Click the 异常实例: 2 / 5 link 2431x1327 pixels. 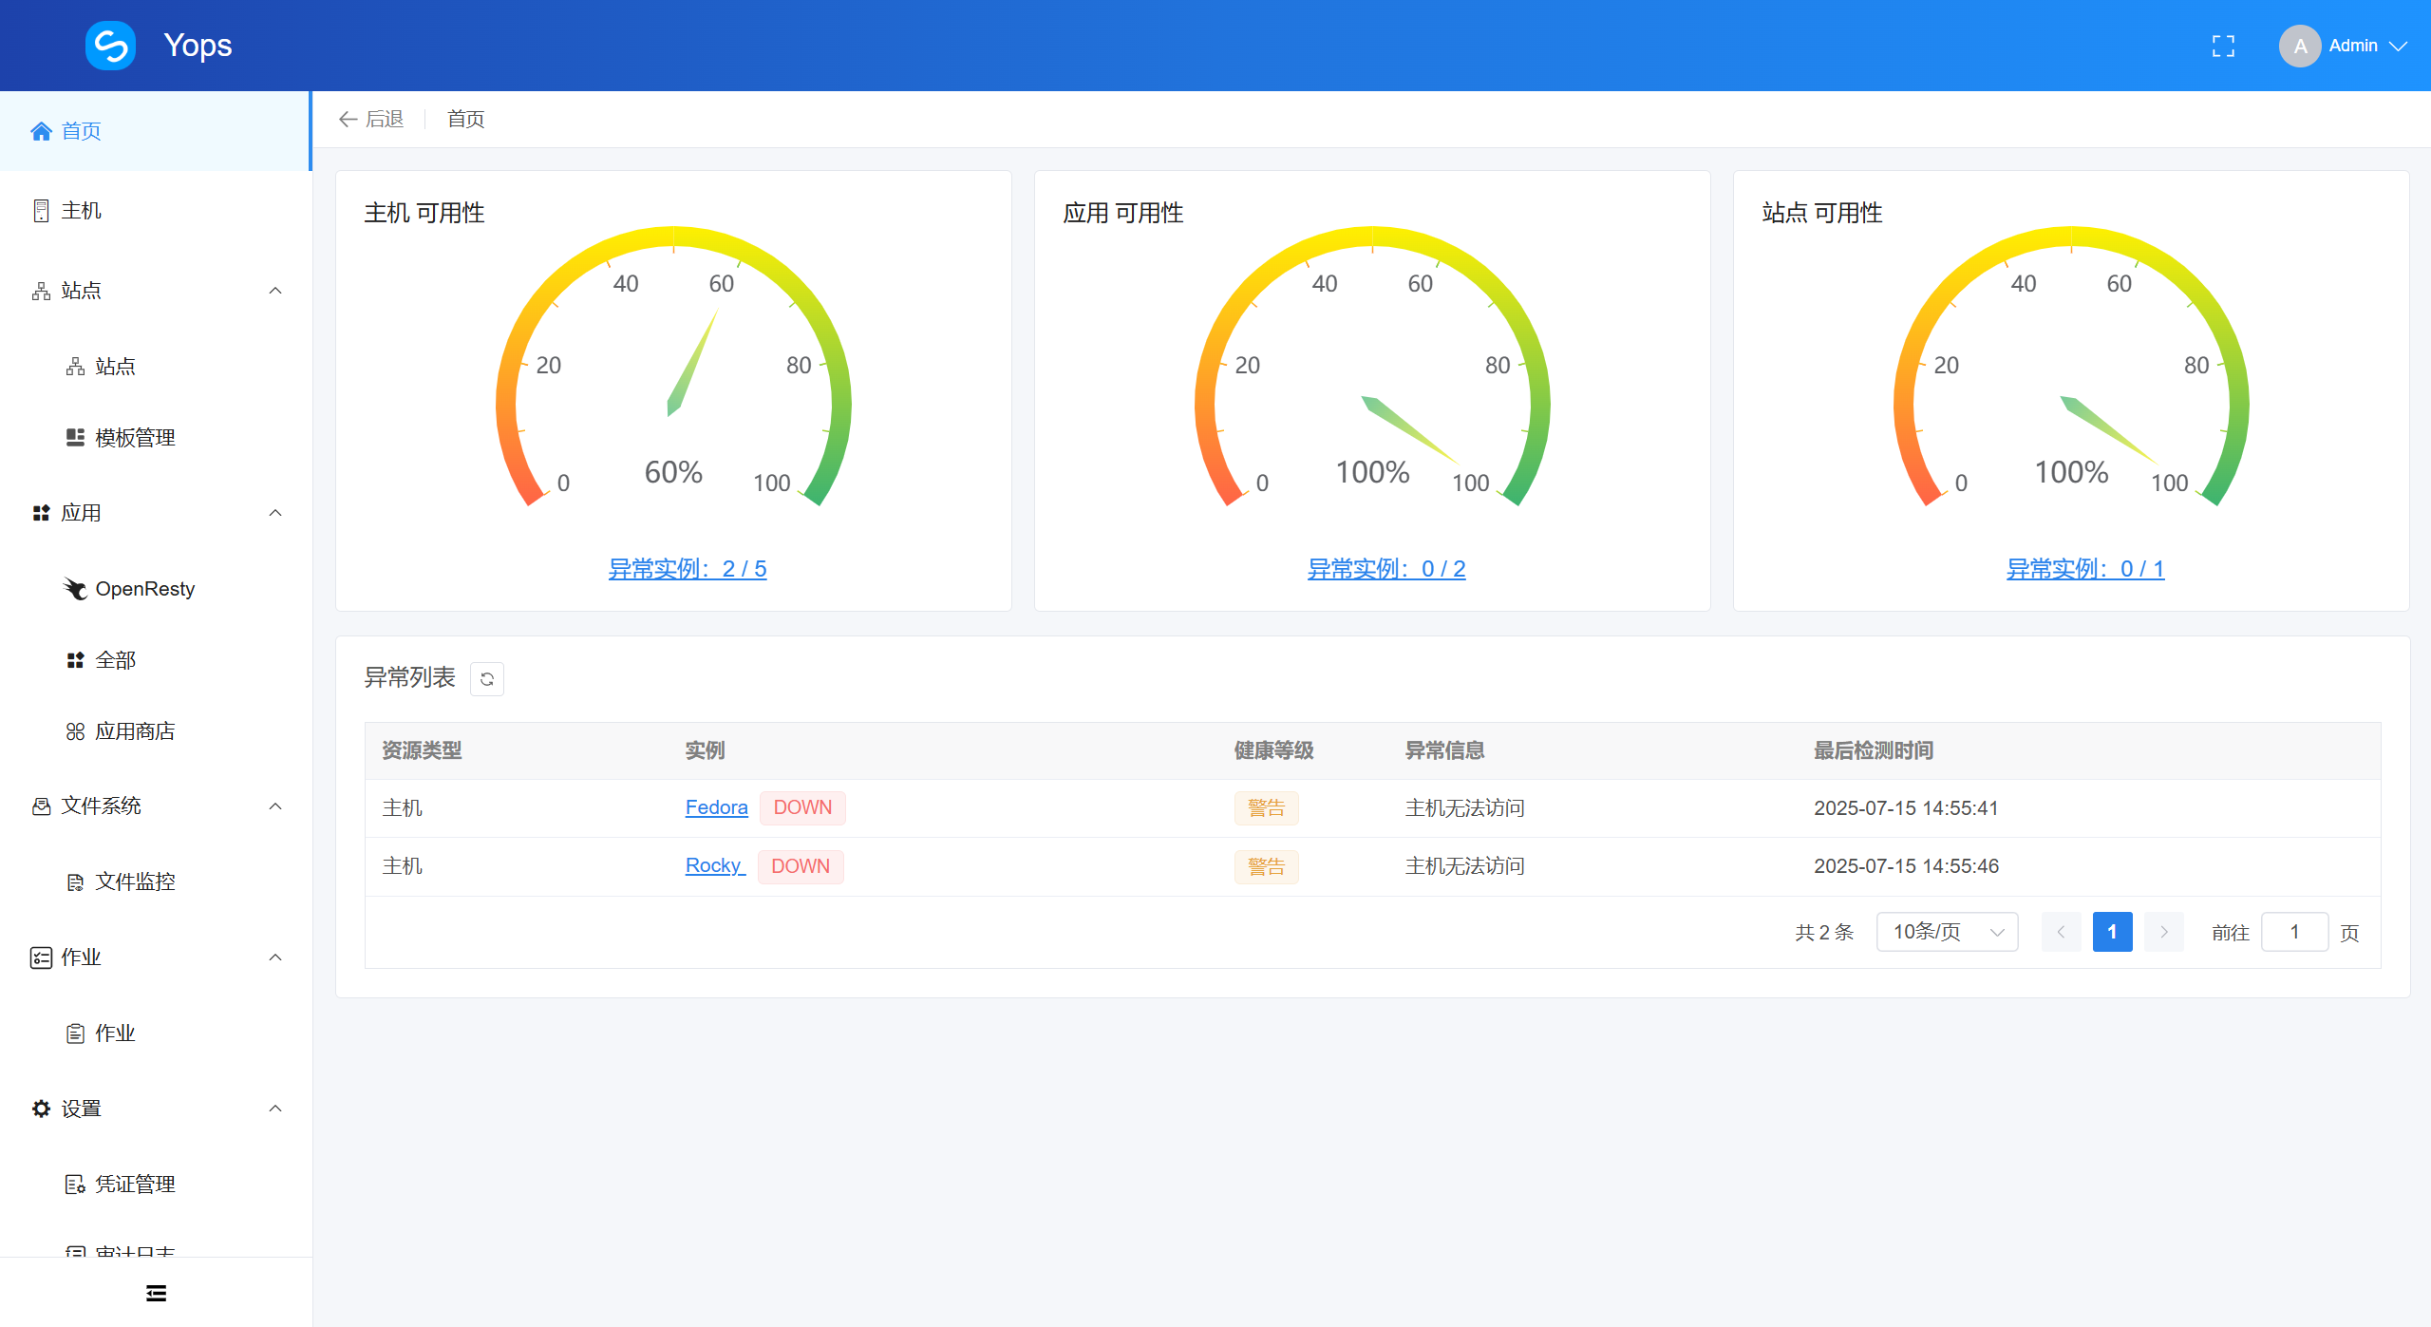(x=688, y=569)
